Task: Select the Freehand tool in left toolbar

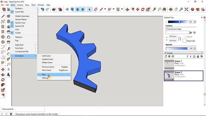Action: 3,22
